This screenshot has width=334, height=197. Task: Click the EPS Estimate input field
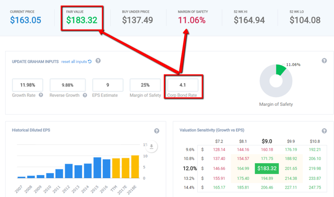tap(108, 85)
